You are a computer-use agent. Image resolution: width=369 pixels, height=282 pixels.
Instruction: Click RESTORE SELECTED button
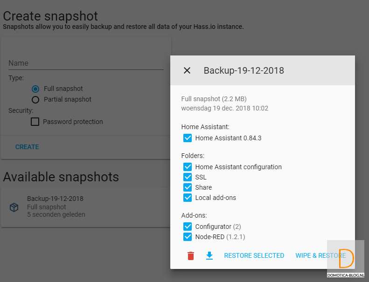pyautogui.click(x=254, y=255)
